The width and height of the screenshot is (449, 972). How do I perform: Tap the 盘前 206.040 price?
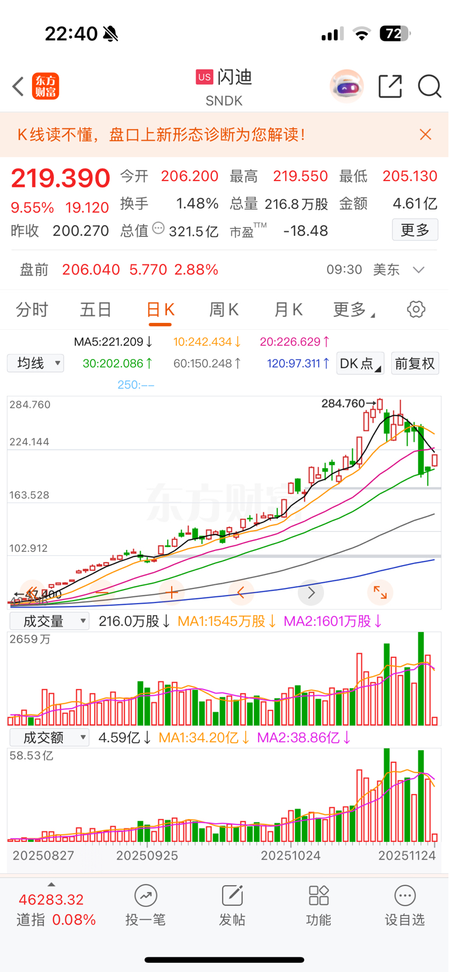point(91,270)
